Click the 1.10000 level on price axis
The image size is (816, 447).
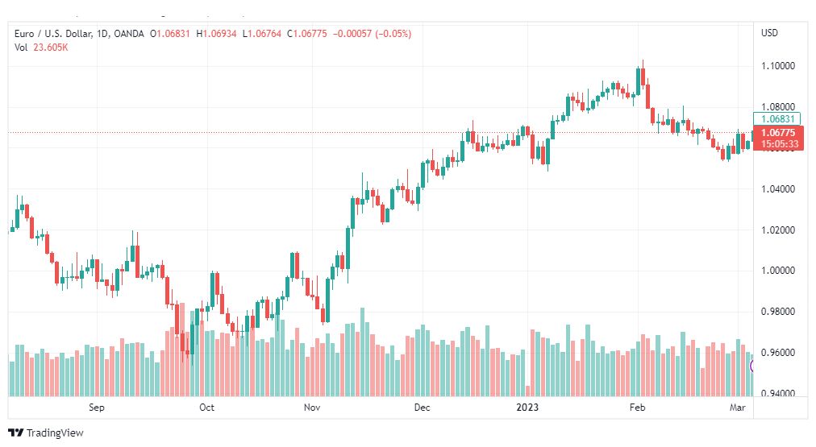(778, 66)
